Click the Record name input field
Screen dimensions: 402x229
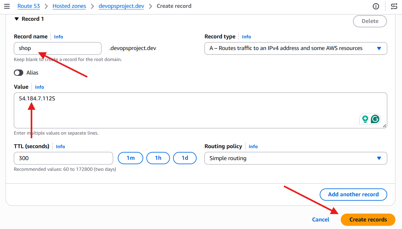coord(57,48)
